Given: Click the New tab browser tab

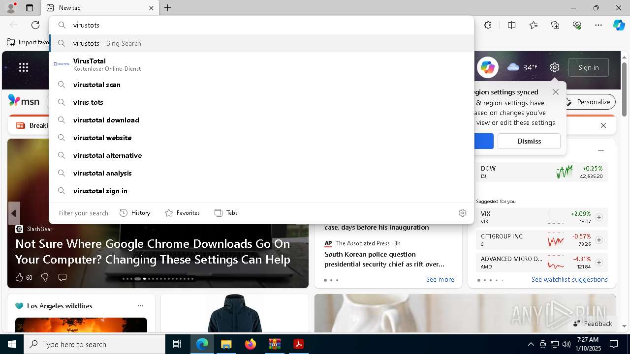Looking at the screenshot, I should [x=100, y=8].
